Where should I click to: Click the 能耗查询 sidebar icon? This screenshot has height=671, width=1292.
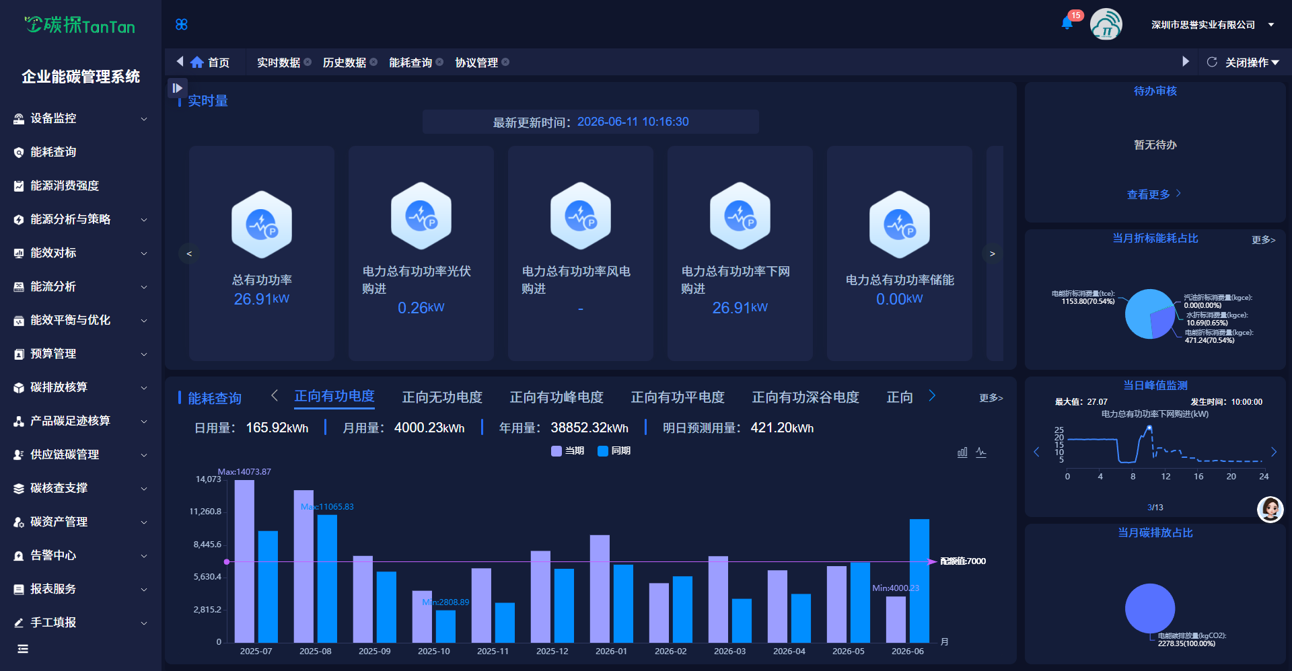(x=19, y=153)
